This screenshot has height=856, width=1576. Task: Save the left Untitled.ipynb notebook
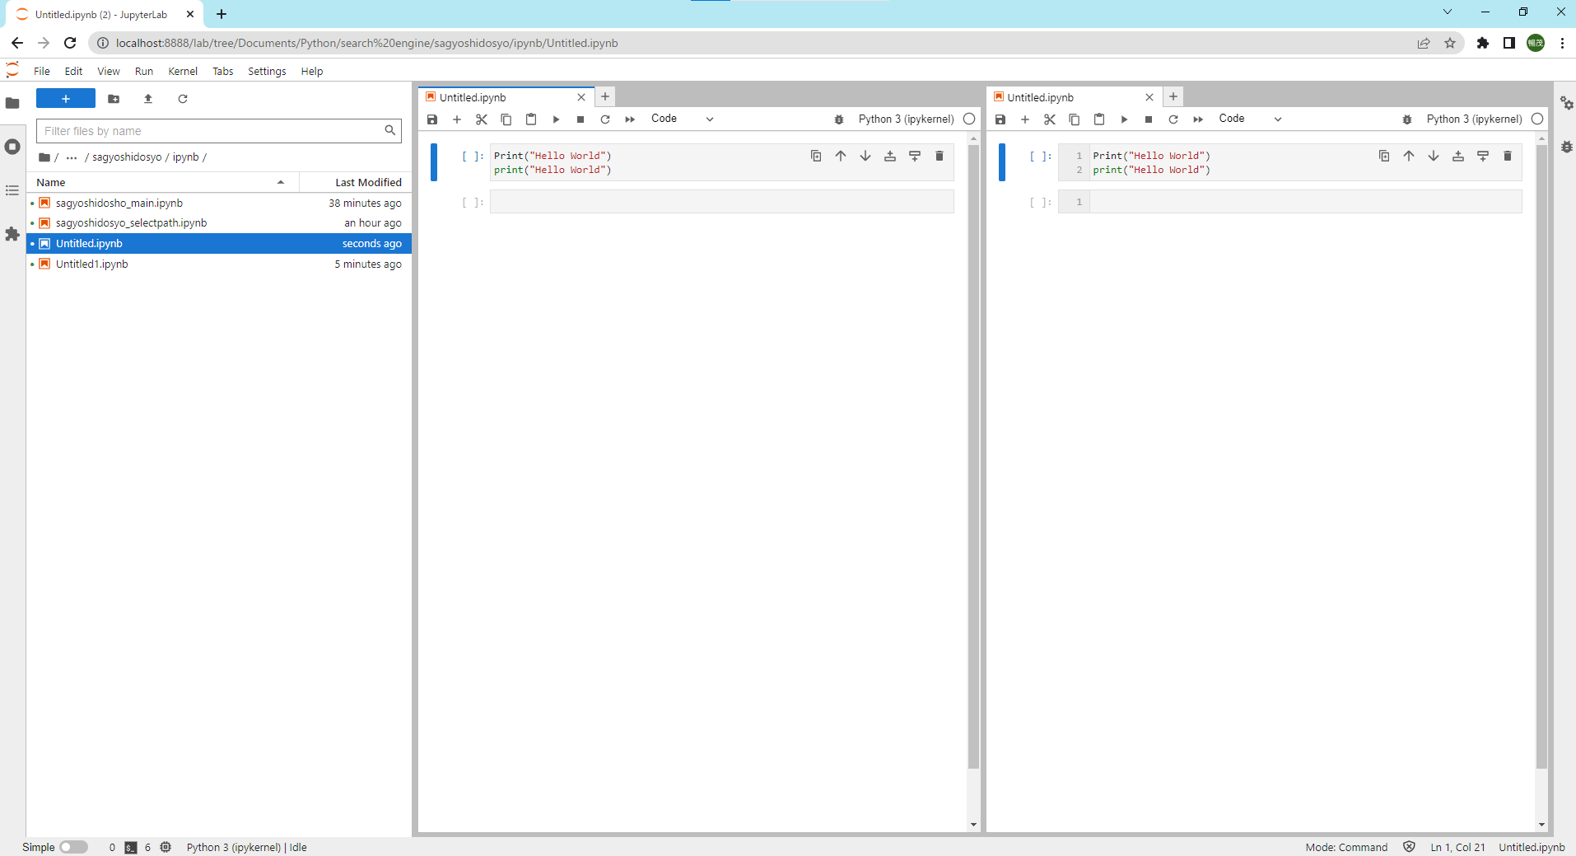click(431, 119)
